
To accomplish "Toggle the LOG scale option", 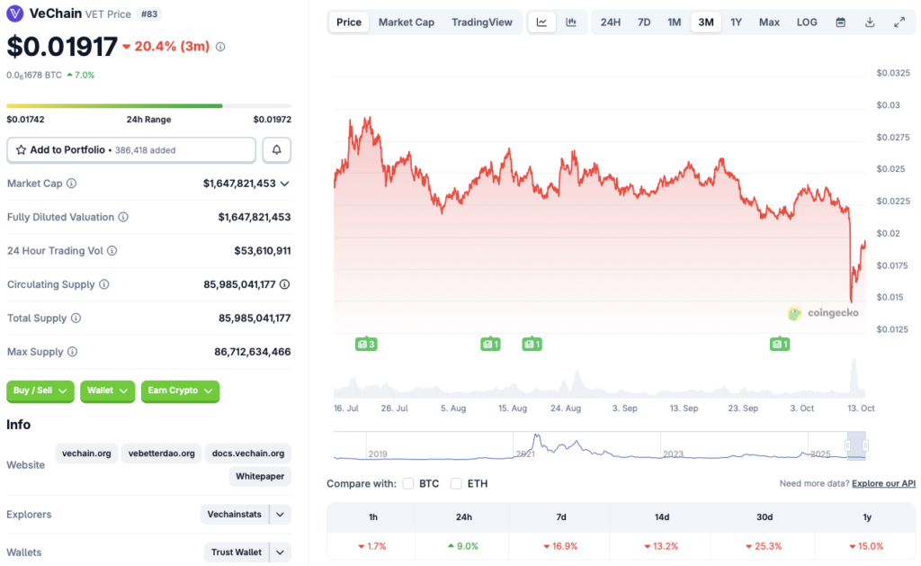I will point(807,22).
